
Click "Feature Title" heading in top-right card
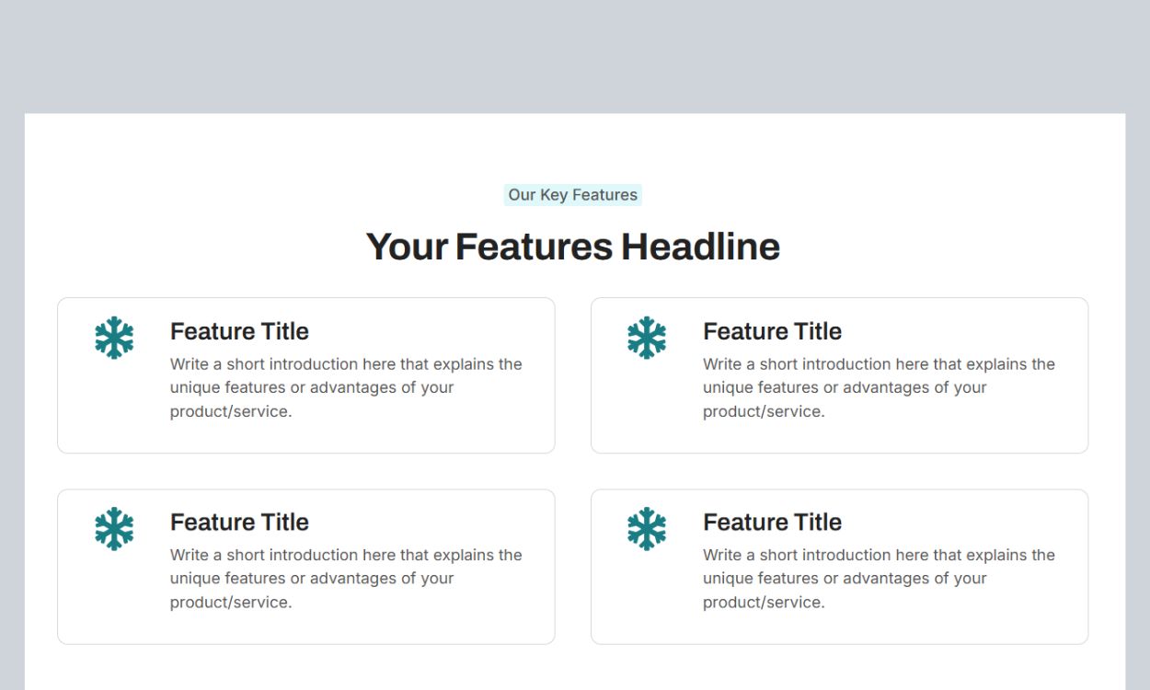click(772, 331)
